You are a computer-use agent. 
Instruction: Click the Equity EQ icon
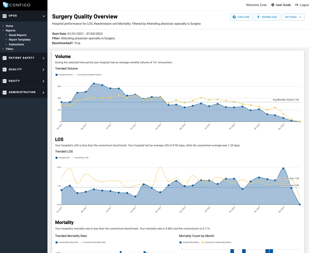[5, 81]
